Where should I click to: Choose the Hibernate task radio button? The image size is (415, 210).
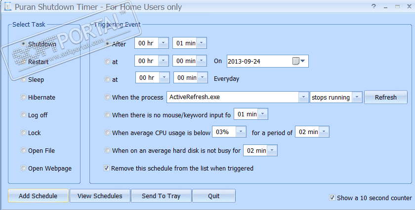[23, 97]
